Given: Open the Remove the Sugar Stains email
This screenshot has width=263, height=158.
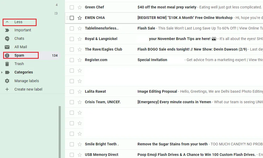Looking at the screenshot, I should (x=173, y=144).
